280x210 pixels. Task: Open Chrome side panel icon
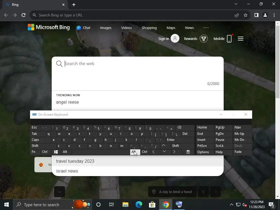click(256, 15)
